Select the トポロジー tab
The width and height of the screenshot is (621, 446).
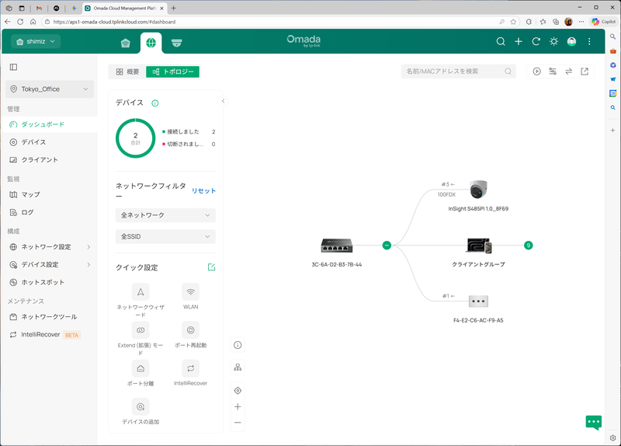click(172, 71)
